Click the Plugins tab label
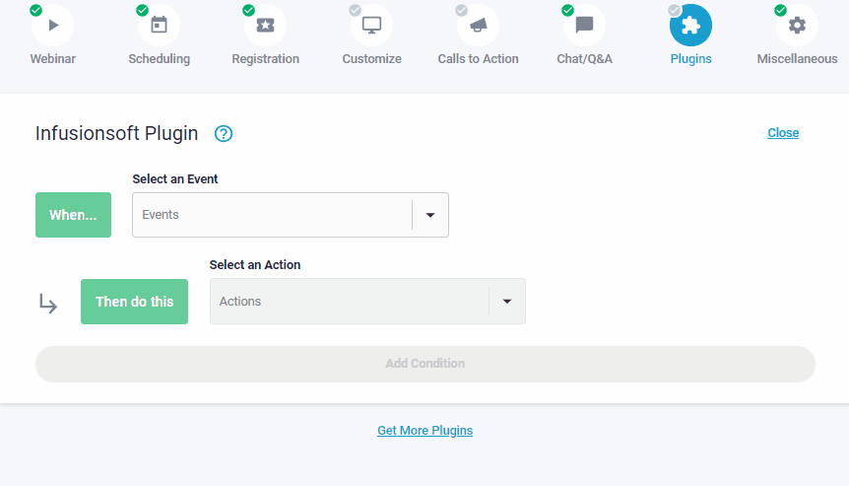The image size is (849, 486). (x=690, y=59)
